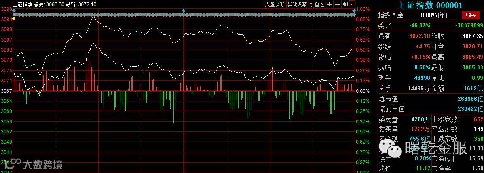Click the blue diamond marker at chart's right edge
The width and height of the screenshot is (484, 173).
[x=354, y=11]
